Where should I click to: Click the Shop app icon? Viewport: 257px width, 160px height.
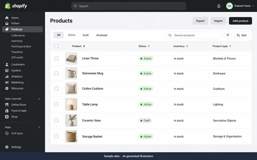(7, 117)
